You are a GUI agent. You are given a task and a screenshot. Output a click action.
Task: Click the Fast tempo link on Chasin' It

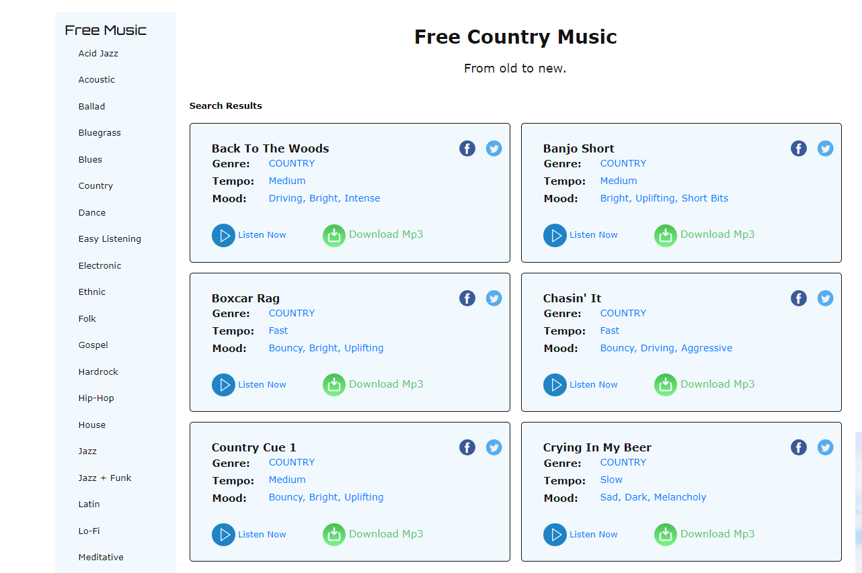pos(609,330)
